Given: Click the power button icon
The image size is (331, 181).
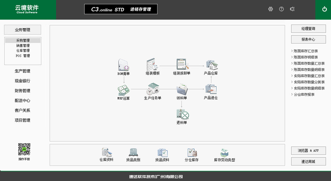Looking at the screenshot, I should coord(324,9).
